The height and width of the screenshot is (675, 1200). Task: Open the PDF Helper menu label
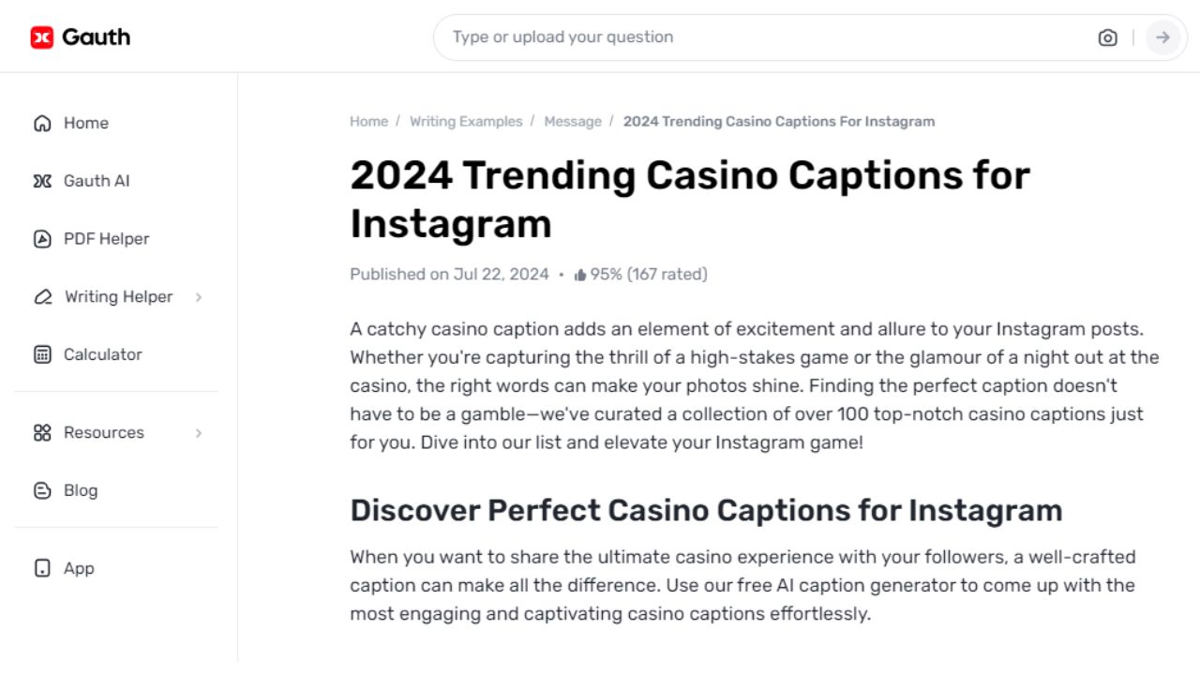click(x=106, y=239)
